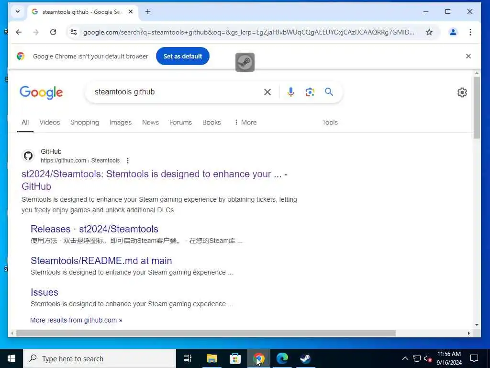
Task: Select the All results tab
Action: click(x=25, y=122)
